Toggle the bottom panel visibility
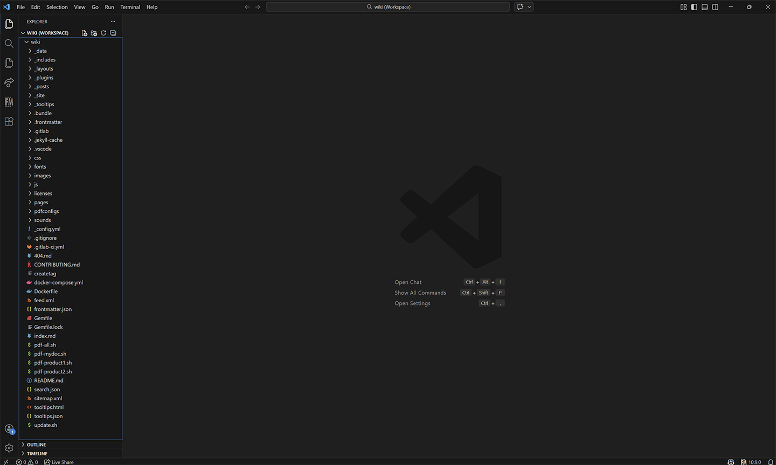 click(704, 7)
